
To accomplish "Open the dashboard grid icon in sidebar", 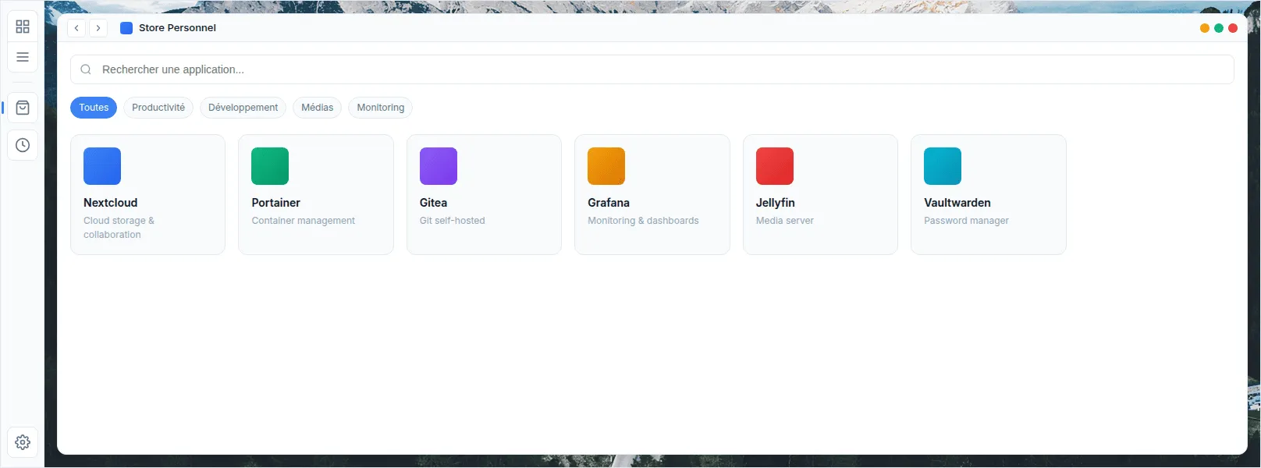I will 23,27.
